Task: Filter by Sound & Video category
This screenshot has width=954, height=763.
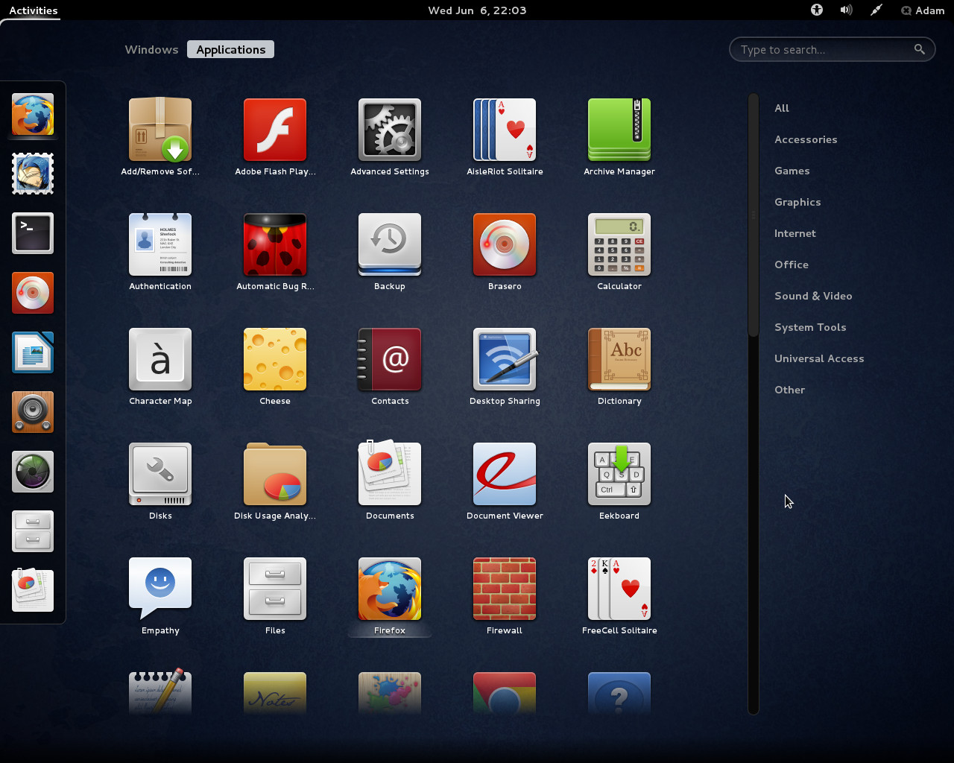Action: click(813, 296)
